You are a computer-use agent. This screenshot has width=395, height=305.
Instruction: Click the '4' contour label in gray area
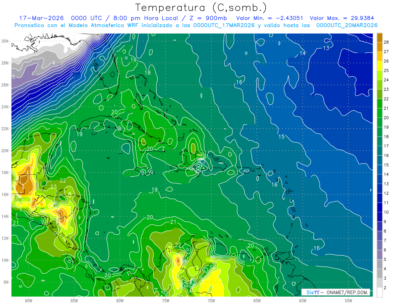tap(53, 63)
